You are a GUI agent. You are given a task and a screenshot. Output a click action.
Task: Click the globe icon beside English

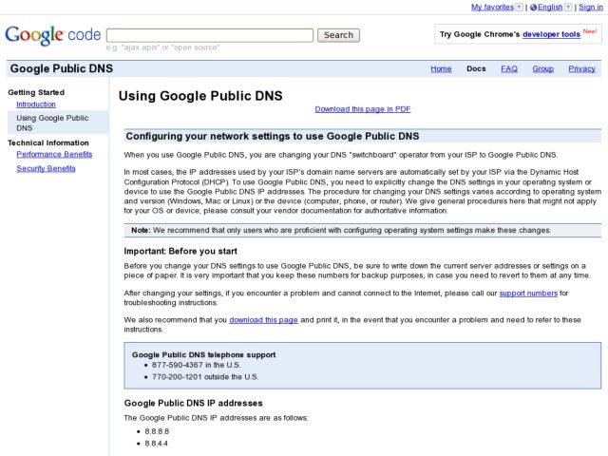tap(533, 7)
